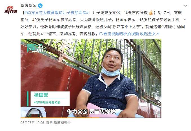
Task: Click the fullscreen arrows in the video corner
Action: (156, 113)
